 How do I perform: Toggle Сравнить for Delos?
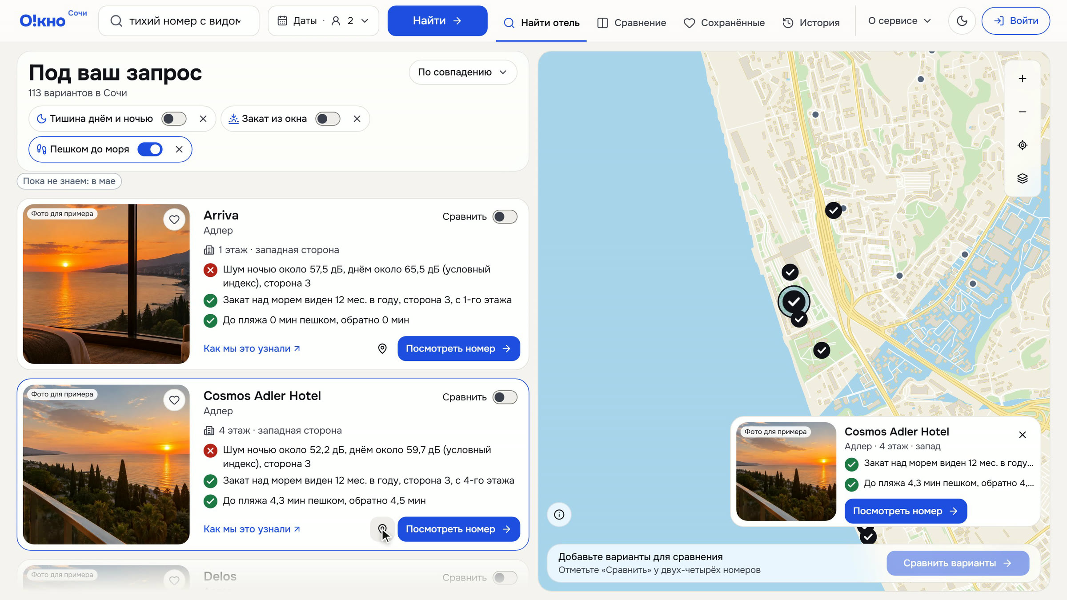505,578
